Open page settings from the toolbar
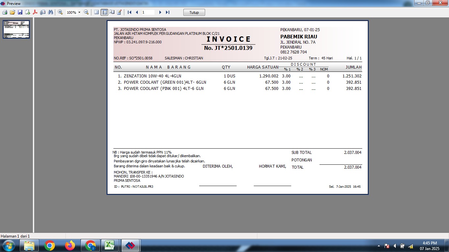 (112, 12)
